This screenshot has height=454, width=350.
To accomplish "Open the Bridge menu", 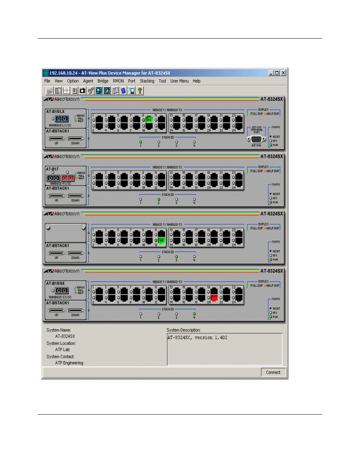I will (103, 81).
